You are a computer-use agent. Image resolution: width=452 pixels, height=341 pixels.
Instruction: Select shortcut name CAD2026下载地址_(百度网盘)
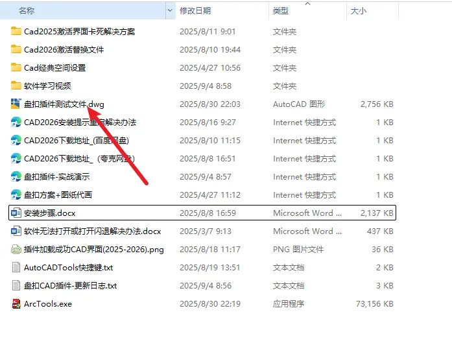(77, 141)
